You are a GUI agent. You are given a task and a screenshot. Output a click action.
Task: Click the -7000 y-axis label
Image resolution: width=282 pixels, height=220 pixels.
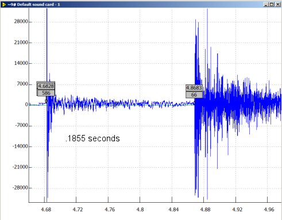point(22,125)
